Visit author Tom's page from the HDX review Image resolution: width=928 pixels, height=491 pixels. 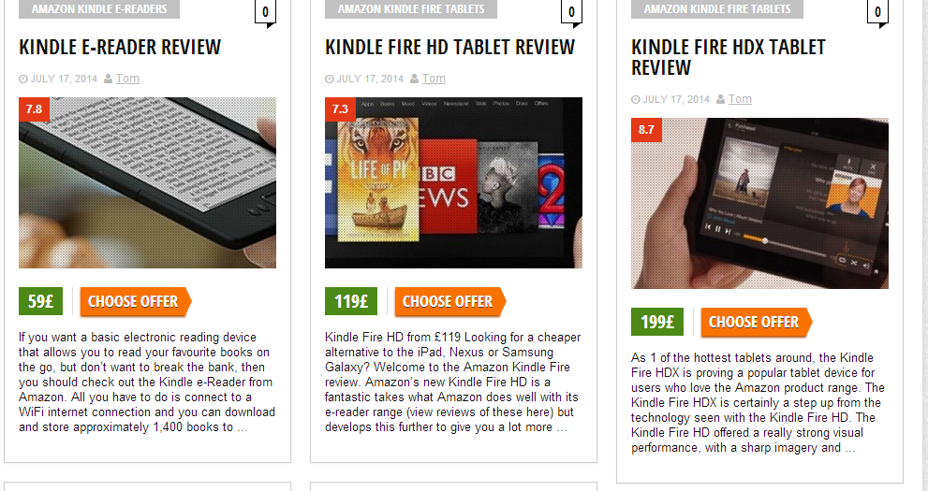740,99
